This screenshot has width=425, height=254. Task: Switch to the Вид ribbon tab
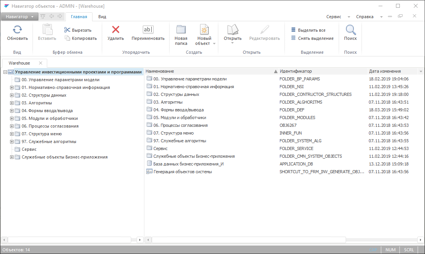(x=102, y=17)
